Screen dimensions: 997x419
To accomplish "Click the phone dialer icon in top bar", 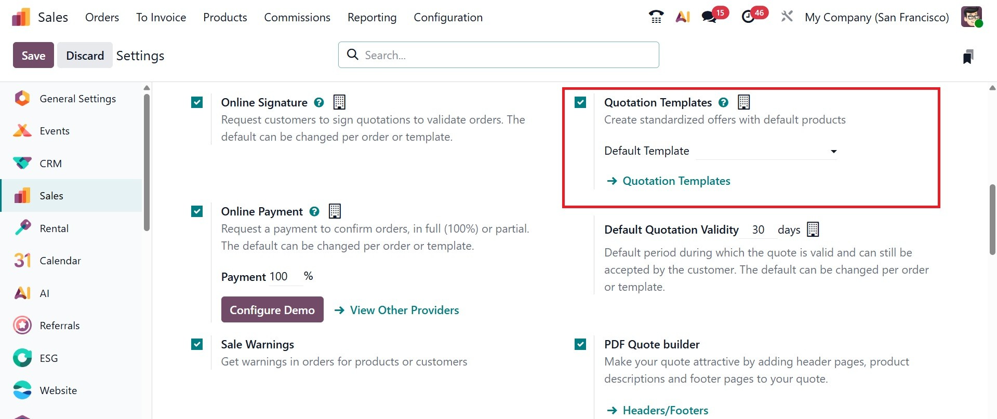I will 656,17.
